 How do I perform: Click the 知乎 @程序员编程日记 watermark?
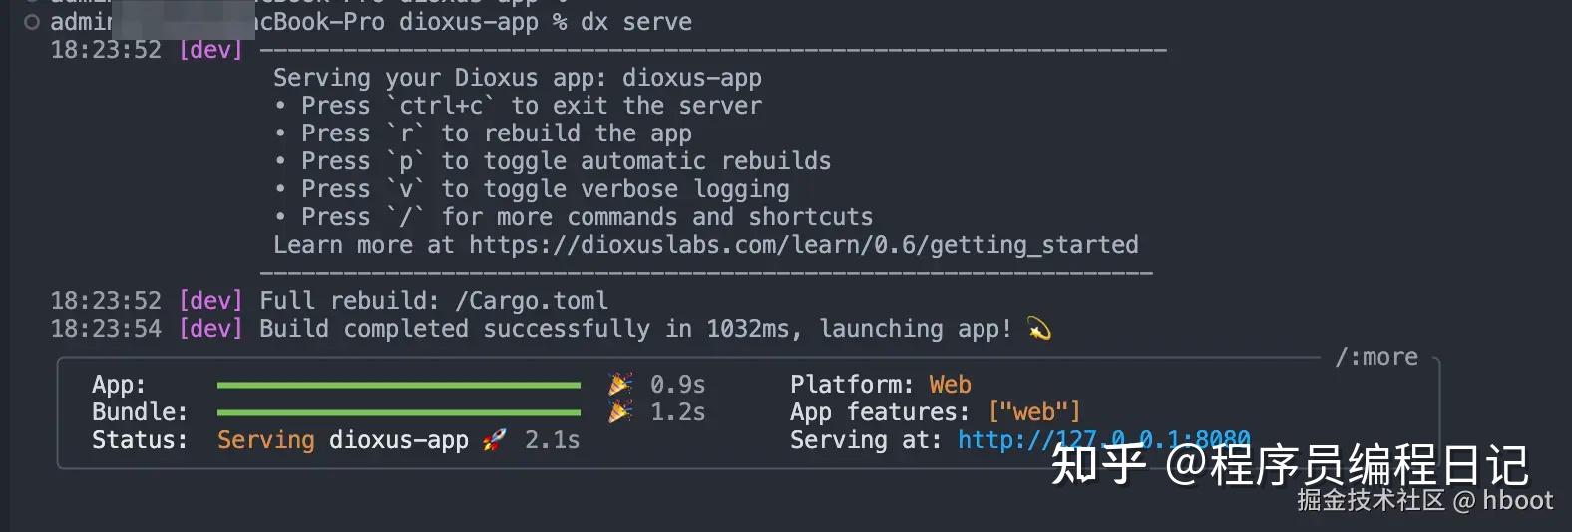pos(1289,464)
